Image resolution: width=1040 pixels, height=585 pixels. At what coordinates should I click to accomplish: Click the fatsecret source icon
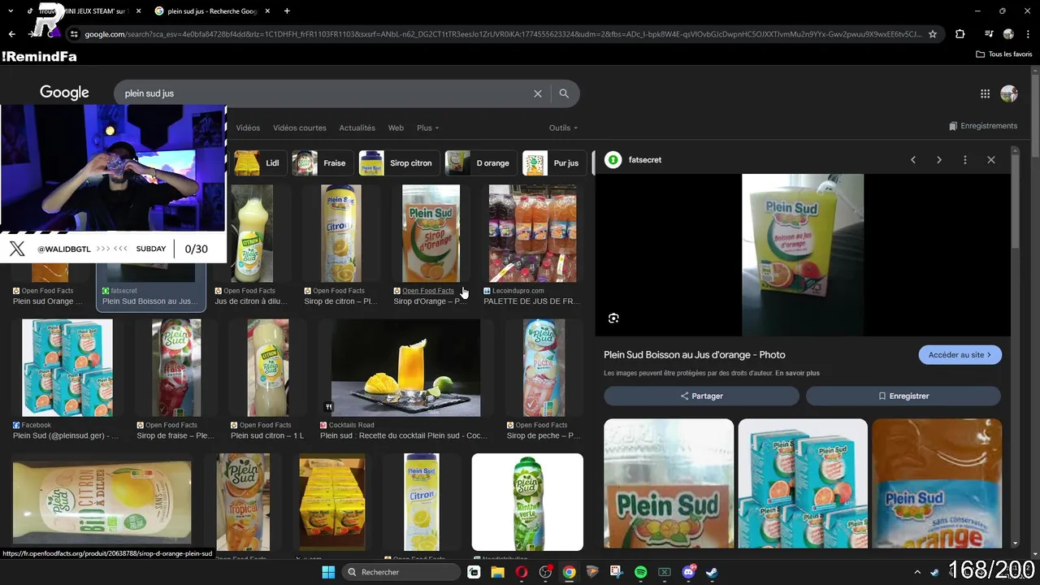click(613, 160)
